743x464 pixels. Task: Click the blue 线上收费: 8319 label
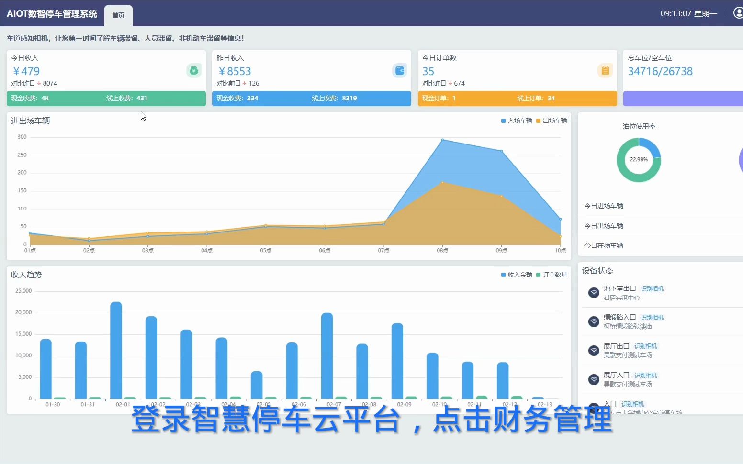334,98
